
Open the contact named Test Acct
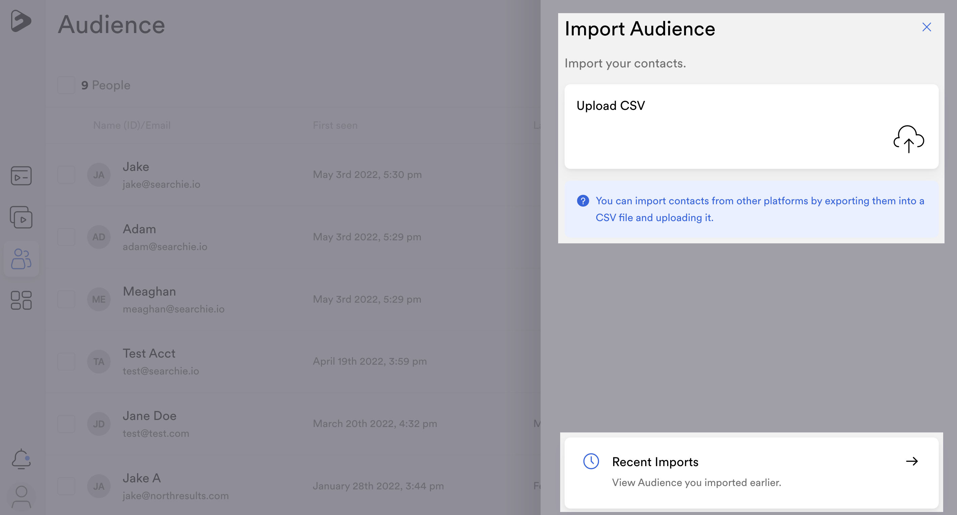pos(149,354)
